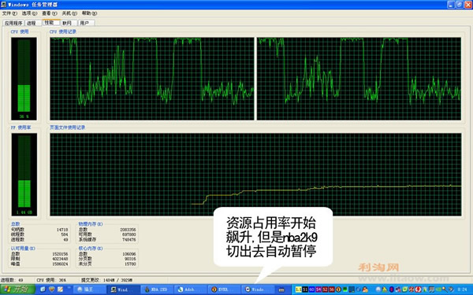Click status bar 进程数: 49 text
Viewport: 473px width, 295px height.
tap(12, 280)
